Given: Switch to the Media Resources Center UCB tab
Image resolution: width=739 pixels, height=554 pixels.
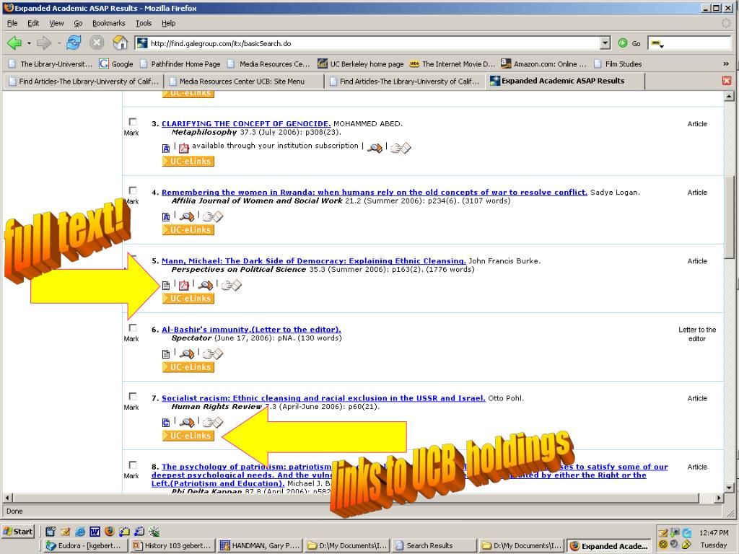Looking at the screenshot, I should (x=244, y=82).
